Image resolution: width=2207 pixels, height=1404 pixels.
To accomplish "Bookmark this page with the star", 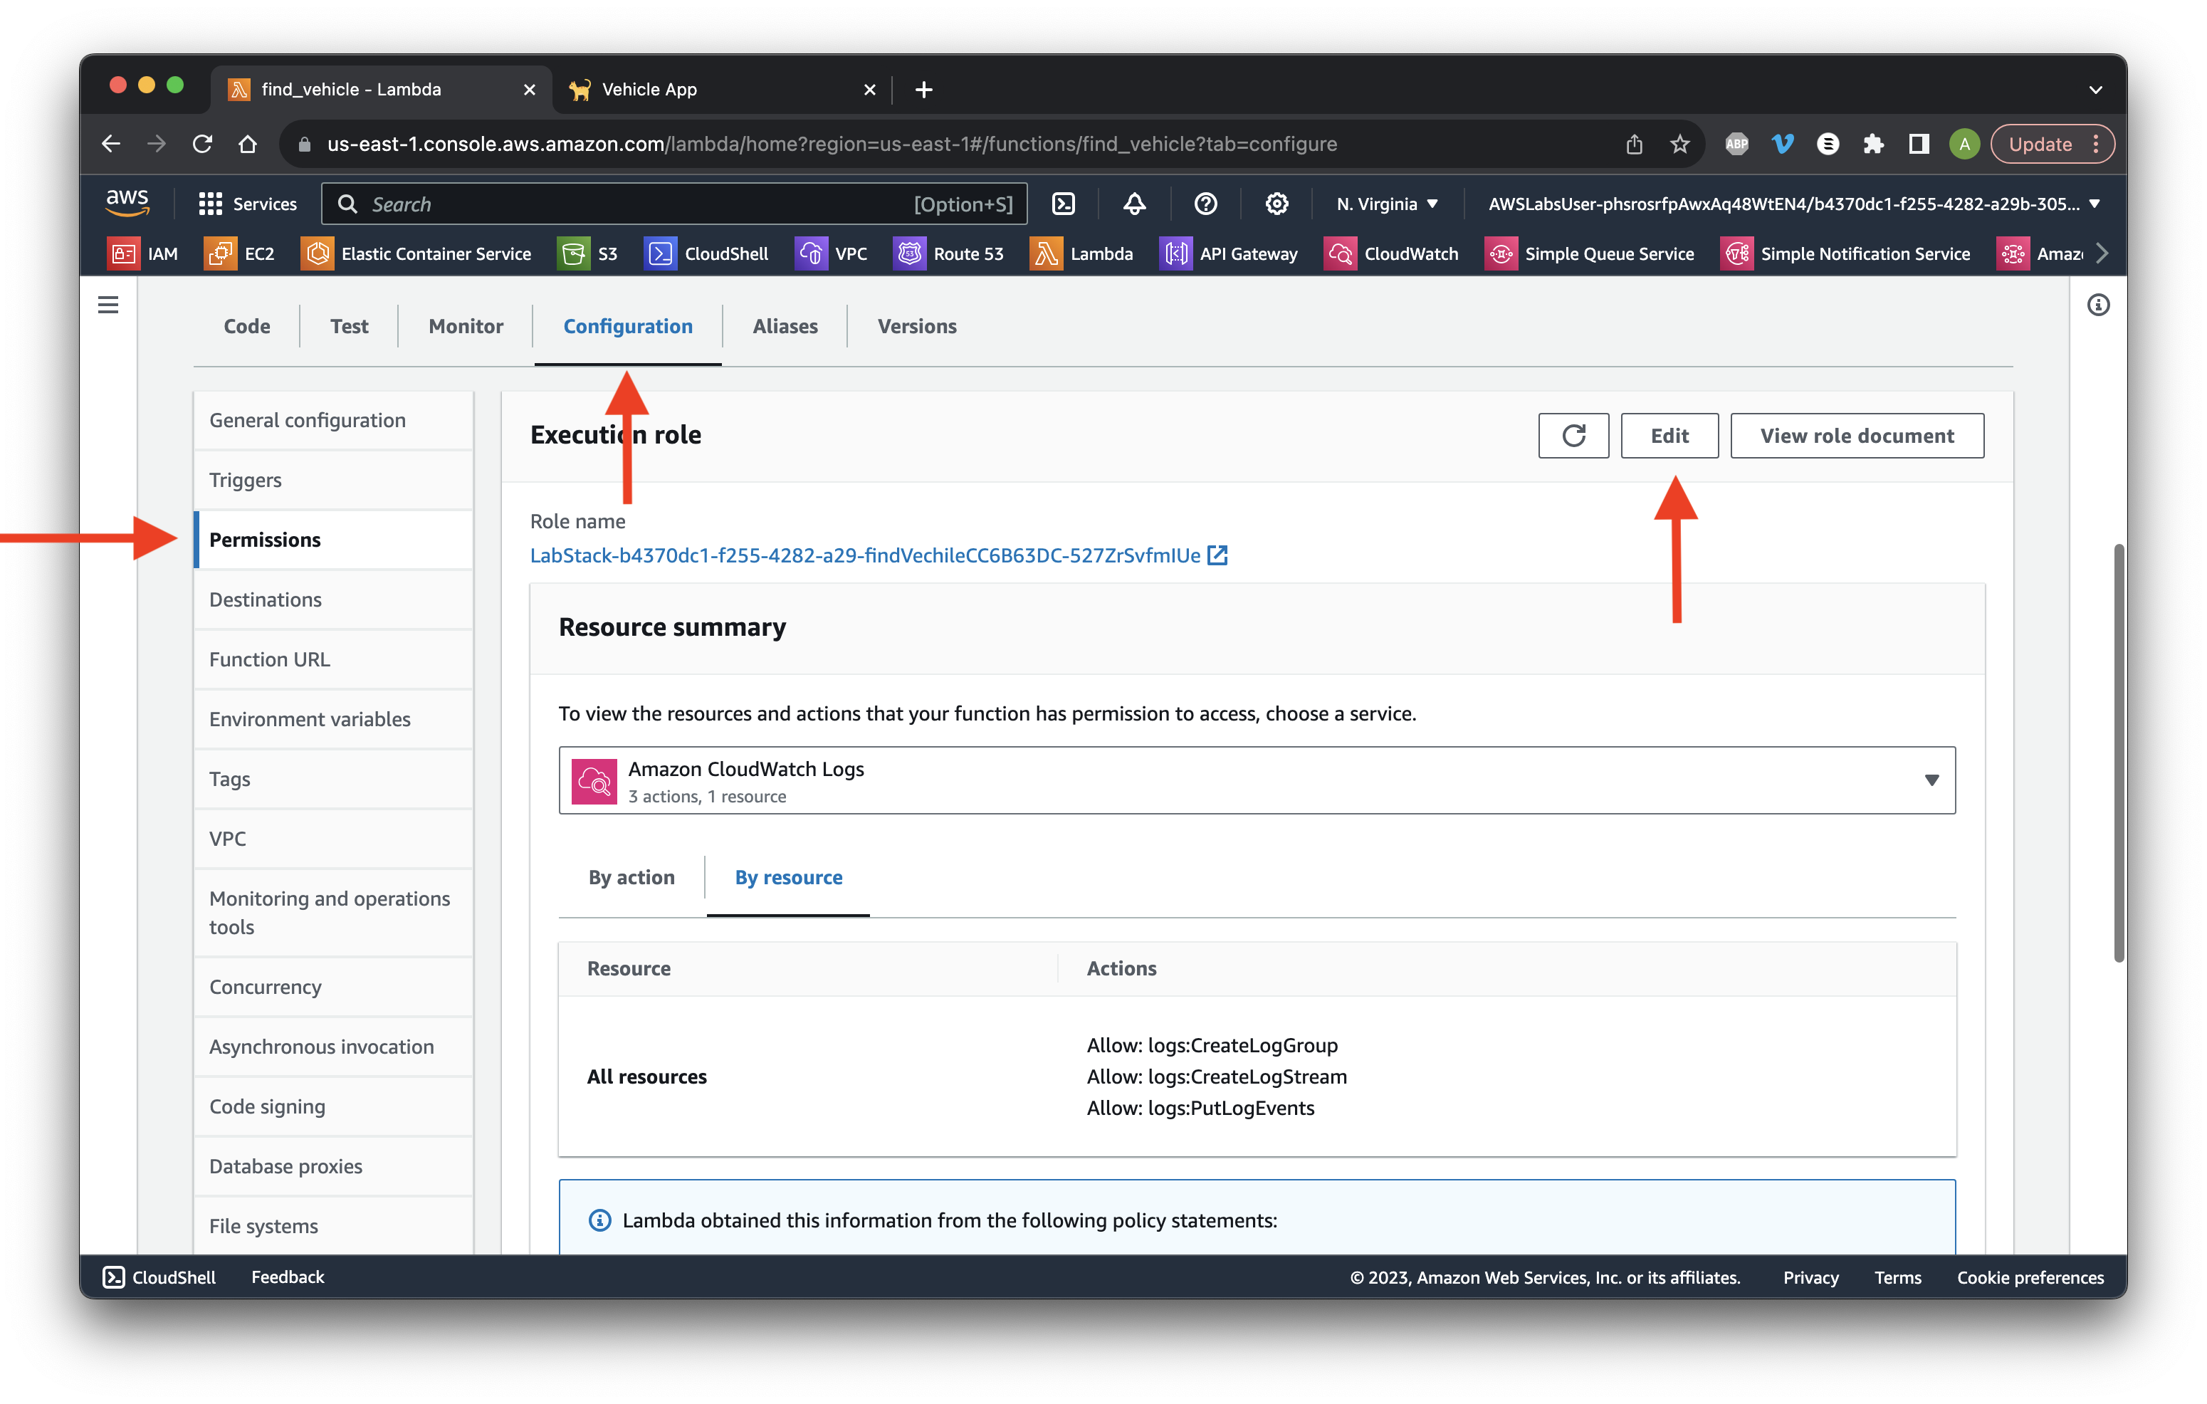I will click(x=1679, y=144).
